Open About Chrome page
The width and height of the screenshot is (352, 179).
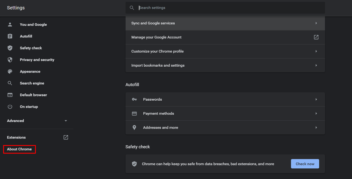[19, 149]
